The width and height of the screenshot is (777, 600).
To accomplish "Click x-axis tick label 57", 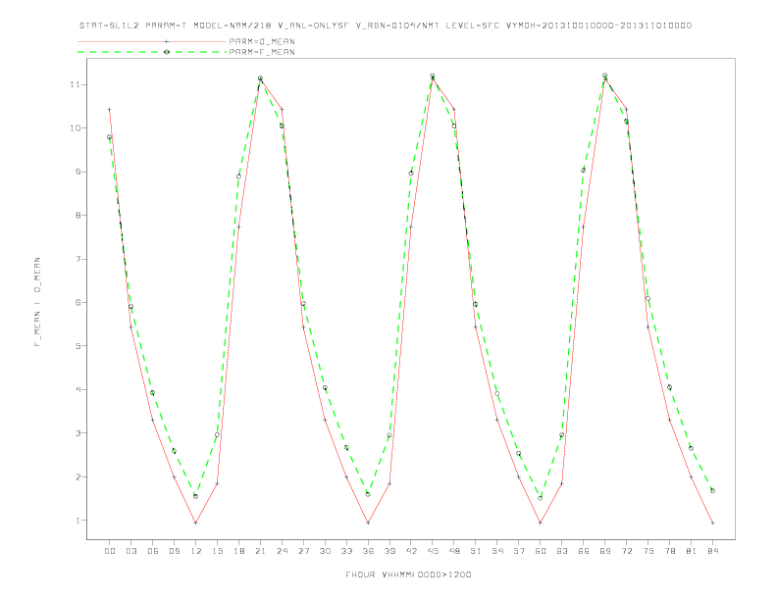I will click(x=519, y=551).
